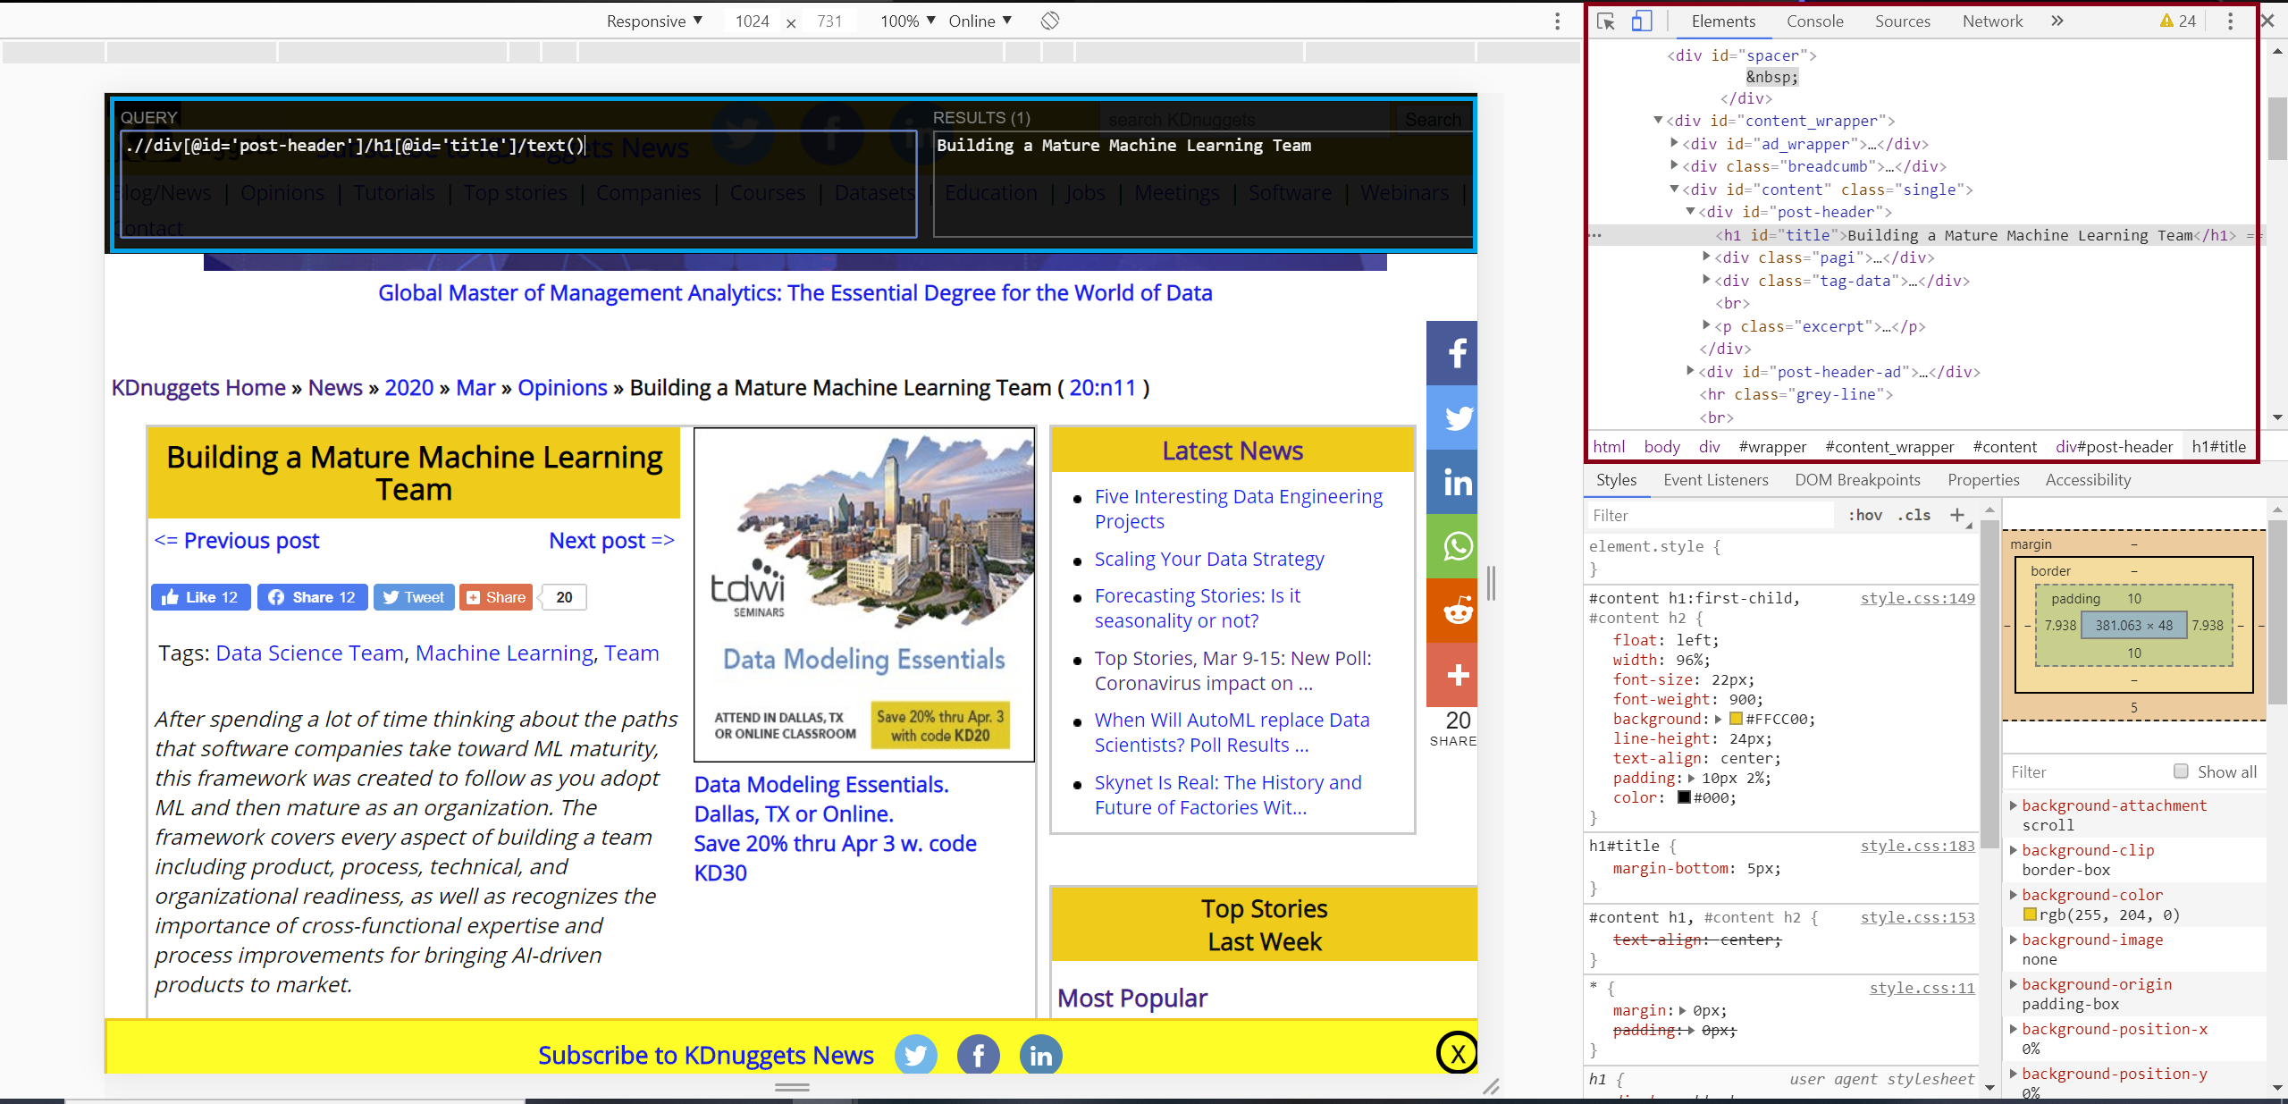Click the computed styles Filter field

click(2084, 771)
